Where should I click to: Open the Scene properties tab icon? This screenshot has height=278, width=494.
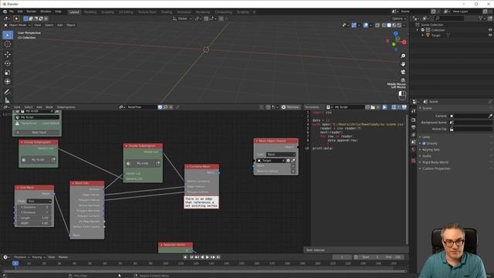pyautogui.click(x=414, y=142)
